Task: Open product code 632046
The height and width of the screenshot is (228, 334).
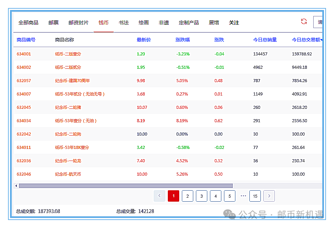Action: point(24,174)
